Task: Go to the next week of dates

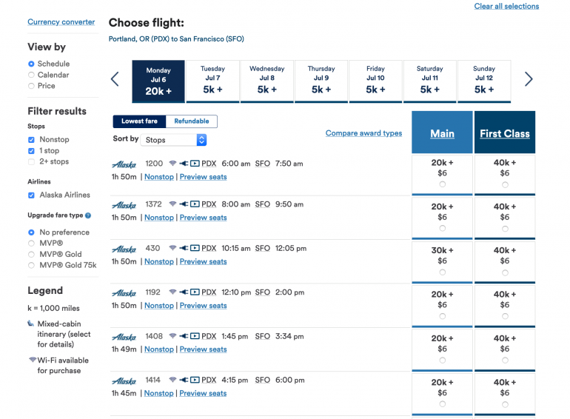Action: (x=529, y=79)
